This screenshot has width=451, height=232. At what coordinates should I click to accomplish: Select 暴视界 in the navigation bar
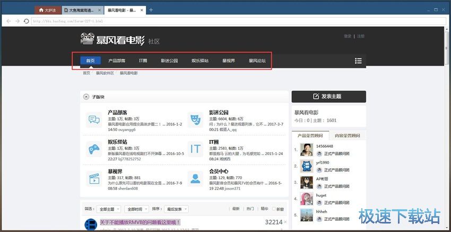click(229, 61)
